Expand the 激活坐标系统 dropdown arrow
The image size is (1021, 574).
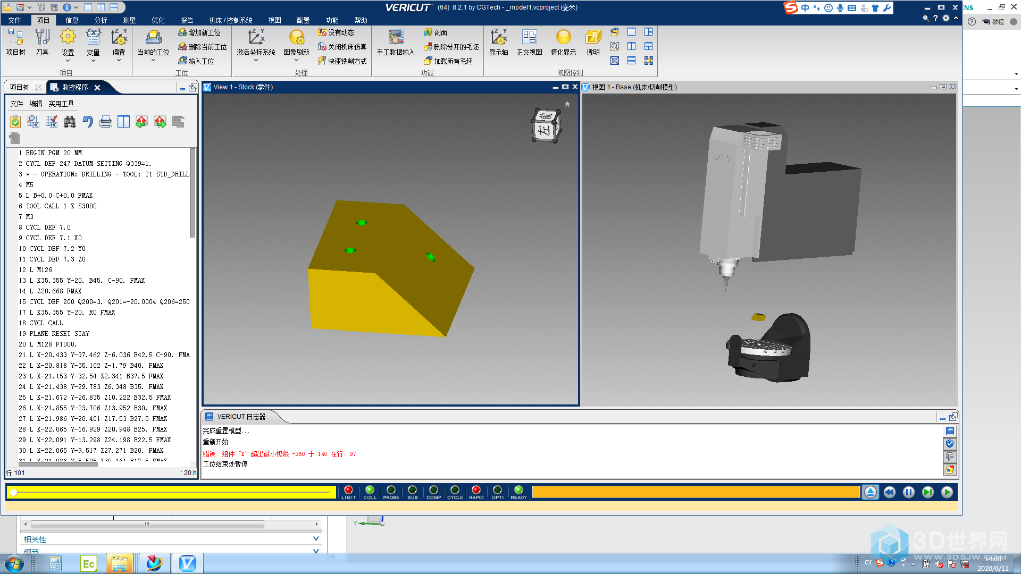[x=256, y=61]
